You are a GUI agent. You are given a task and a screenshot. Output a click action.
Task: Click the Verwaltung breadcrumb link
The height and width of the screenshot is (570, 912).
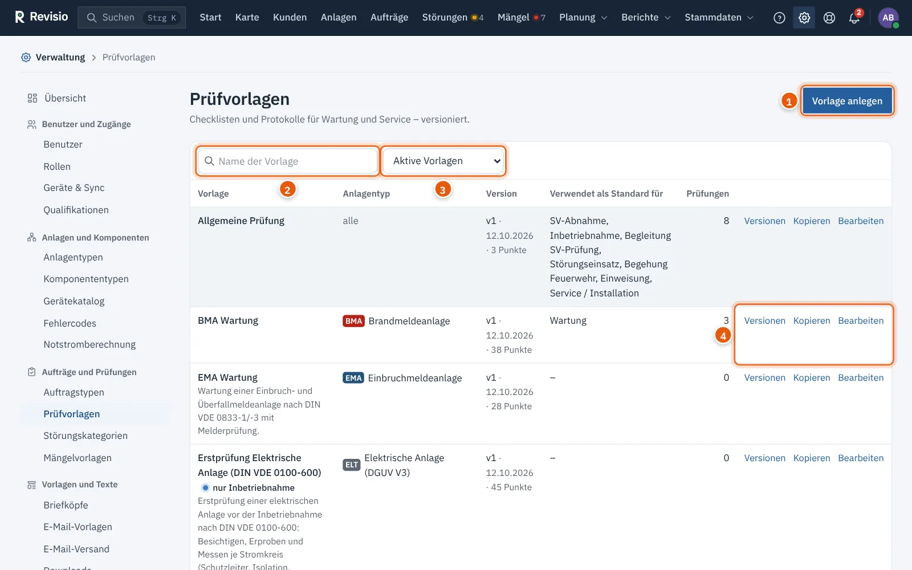coord(60,57)
